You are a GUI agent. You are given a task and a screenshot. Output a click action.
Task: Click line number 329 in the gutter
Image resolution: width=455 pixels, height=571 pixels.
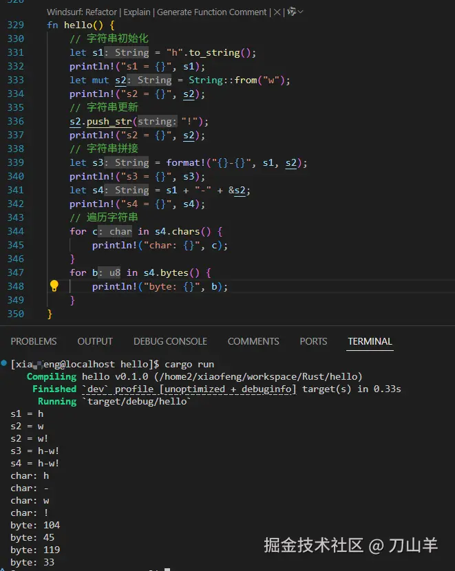coord(16,25)
